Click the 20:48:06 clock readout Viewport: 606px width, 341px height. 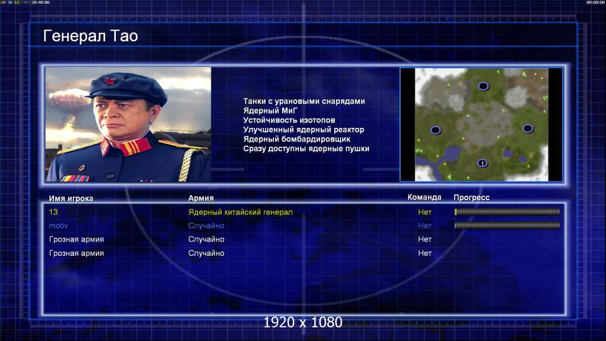pos(40,2)
